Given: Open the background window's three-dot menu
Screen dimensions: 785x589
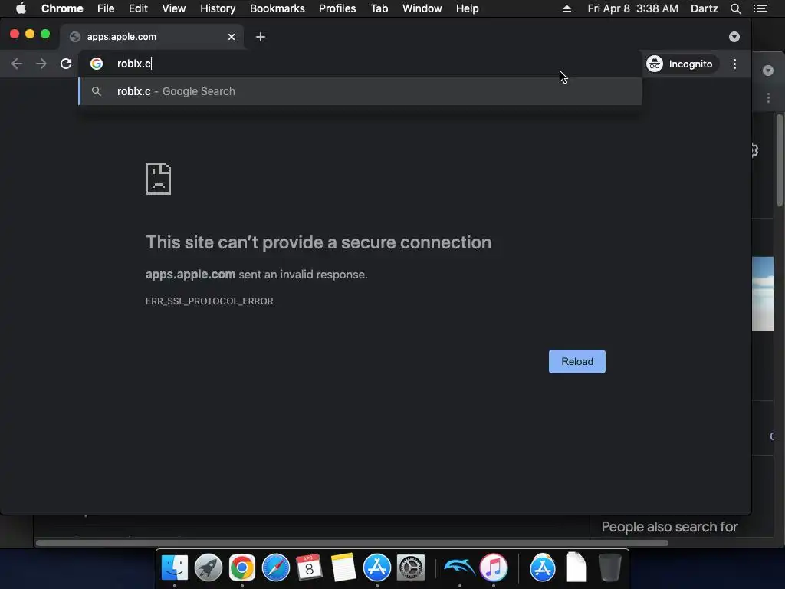Looking at the screenshot, I should [x=768, y=98].
